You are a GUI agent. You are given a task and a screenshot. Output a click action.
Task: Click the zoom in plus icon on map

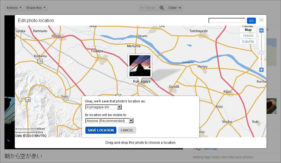pyautogui.click(x=261, y=70)
